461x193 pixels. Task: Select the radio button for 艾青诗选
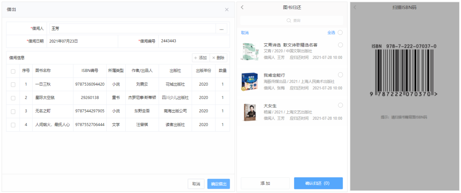[x=340, y=45]
